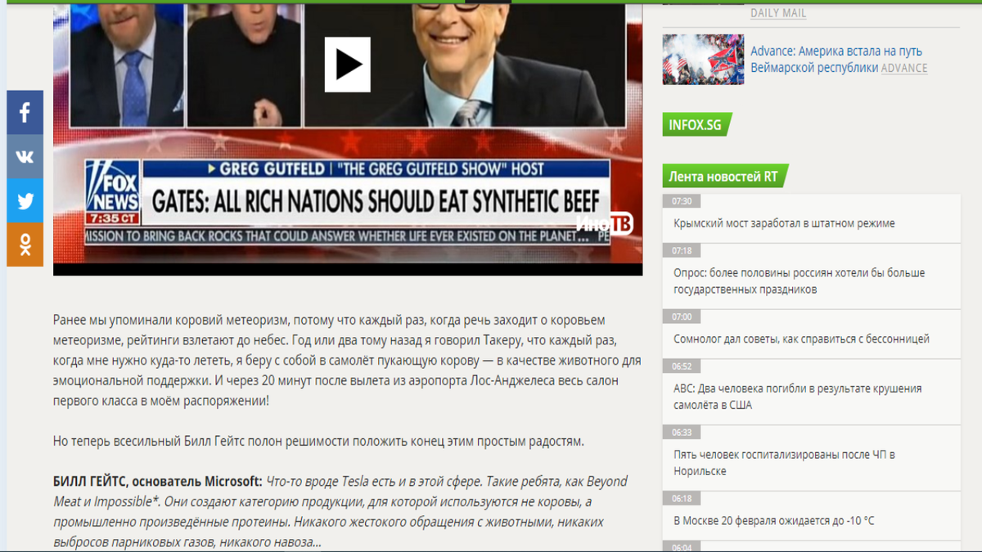Click the 06:52 timestamp in news feed
The width and height of the screenshot is (982, 552).
[x=682, y=366]
